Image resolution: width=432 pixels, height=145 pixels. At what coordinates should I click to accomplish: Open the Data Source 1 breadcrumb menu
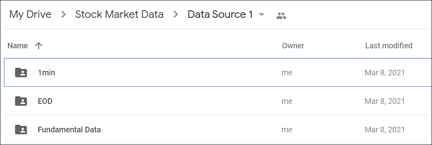click(220, 14)
